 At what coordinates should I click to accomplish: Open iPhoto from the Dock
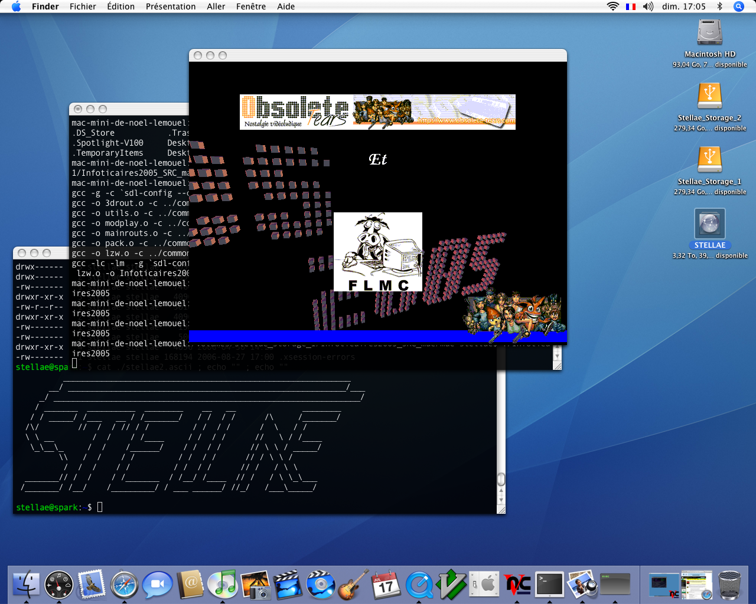coord(256,585)
